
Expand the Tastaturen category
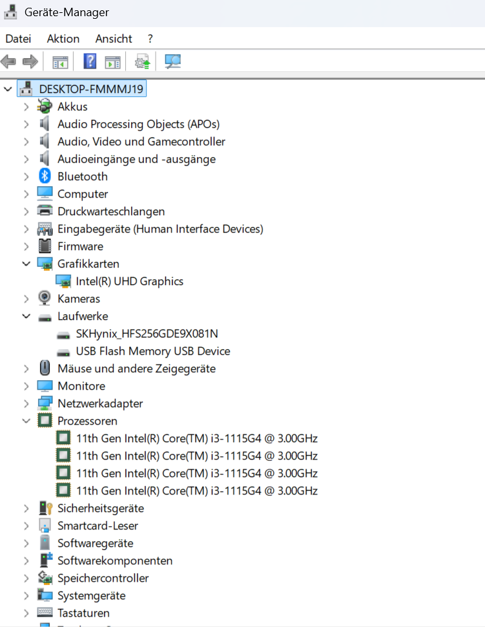point(26,613)
